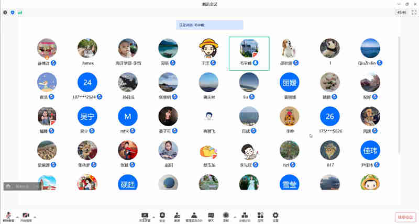Image resolution: width=419 pixels, height=224 pixels.
Task: Open meeting settings gear
Action: (275, 216)
